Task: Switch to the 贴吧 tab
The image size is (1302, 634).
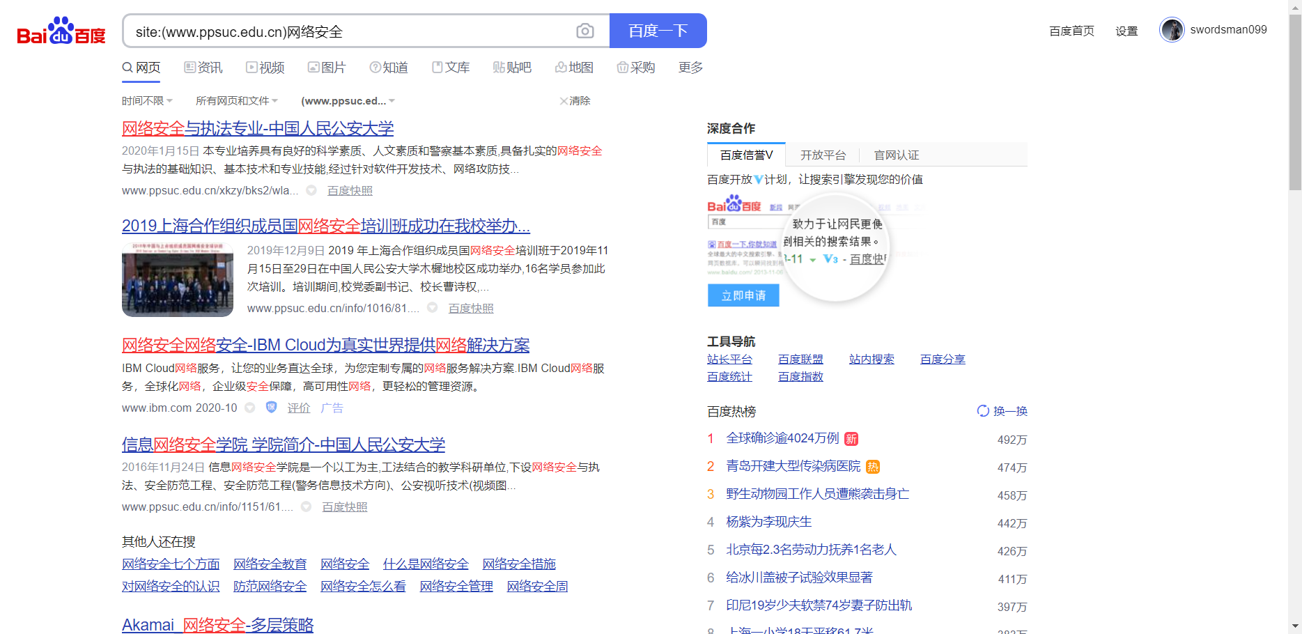Action: pyautogui.click(x=512, y=68)
